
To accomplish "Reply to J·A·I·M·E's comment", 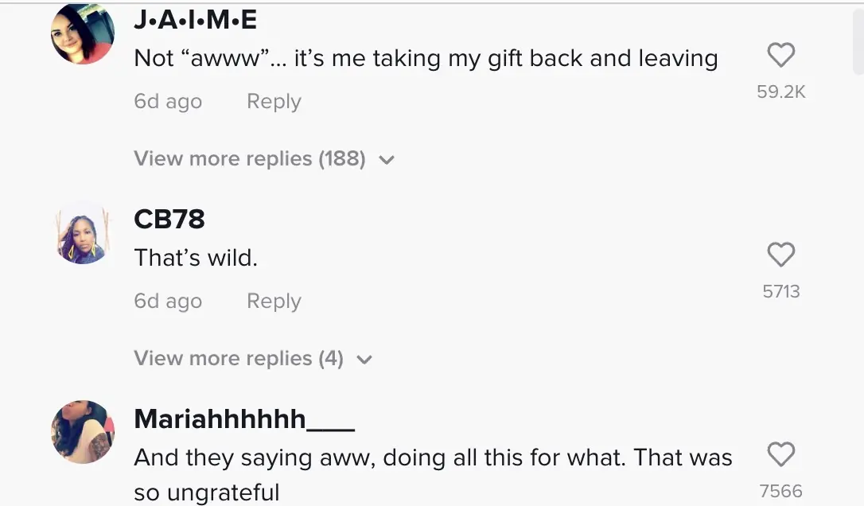I will (273, 101).
